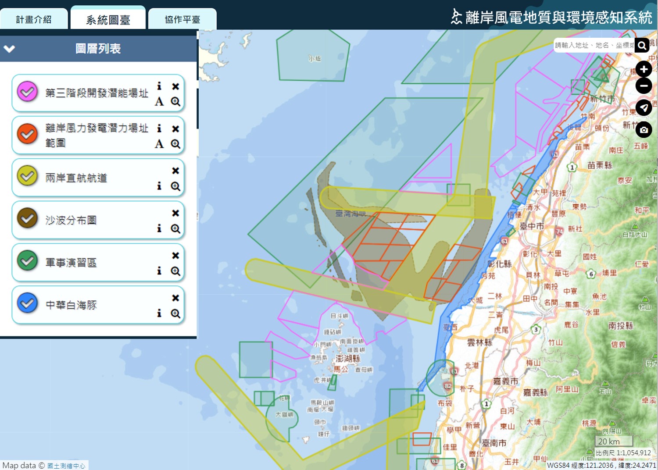Toggle the 中華白海豚 layer checkbox

[x=27, y=303]
